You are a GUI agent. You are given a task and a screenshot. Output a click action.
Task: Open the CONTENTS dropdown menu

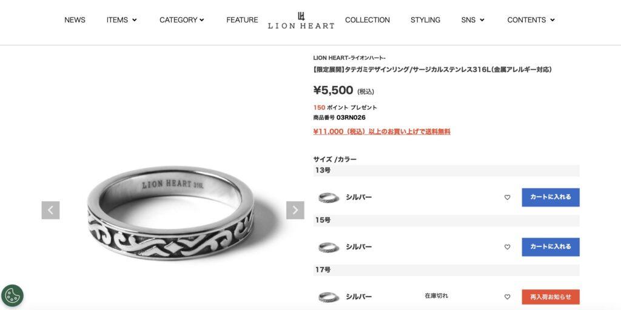[531, 20]
